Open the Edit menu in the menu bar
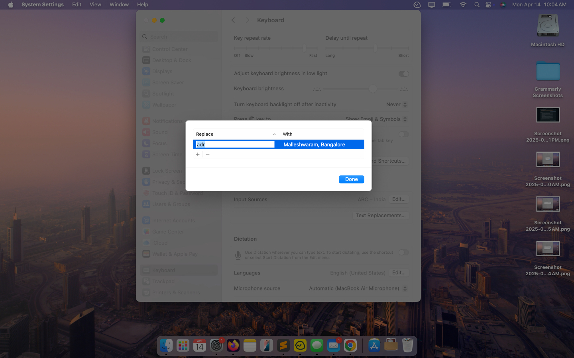This screenshot has width=574, height=358. [x=77, y=4]
